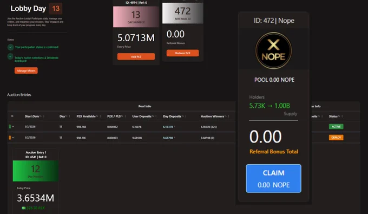Click the orange DEPLOY status button
Viewport: 368px width, 214px height.
click(x=336, y=138)
